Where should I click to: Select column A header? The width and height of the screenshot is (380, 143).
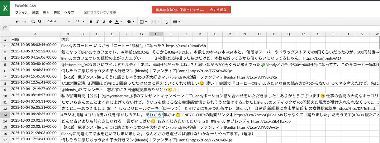35,34
